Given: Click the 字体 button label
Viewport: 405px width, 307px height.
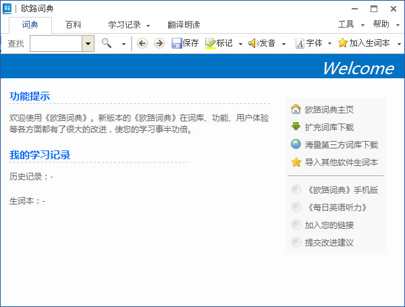Looking at the screenshot, I should click(314, 43).
